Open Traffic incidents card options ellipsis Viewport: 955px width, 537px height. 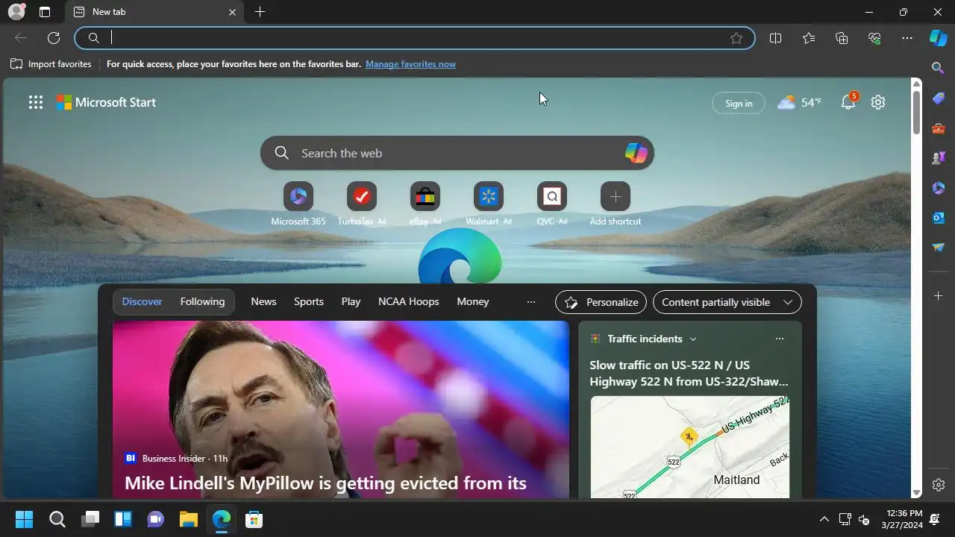(x=780, y=339)
